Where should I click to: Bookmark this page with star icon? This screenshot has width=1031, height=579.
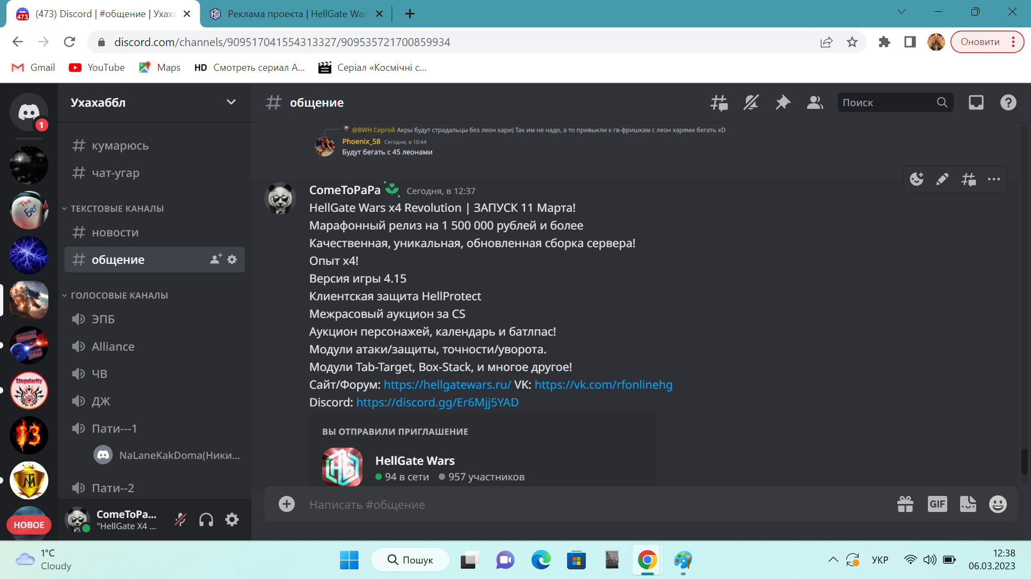coord(852,42)
